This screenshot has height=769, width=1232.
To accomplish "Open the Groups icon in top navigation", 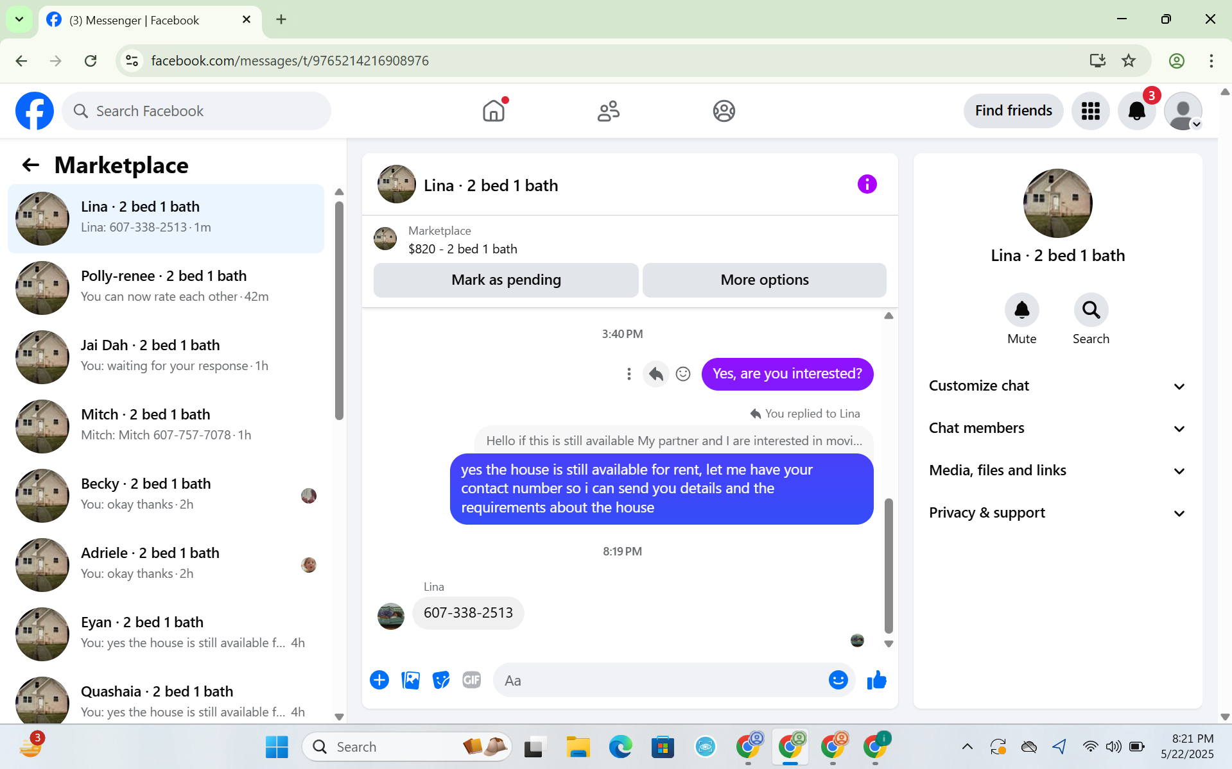I will tap(724, 111).
